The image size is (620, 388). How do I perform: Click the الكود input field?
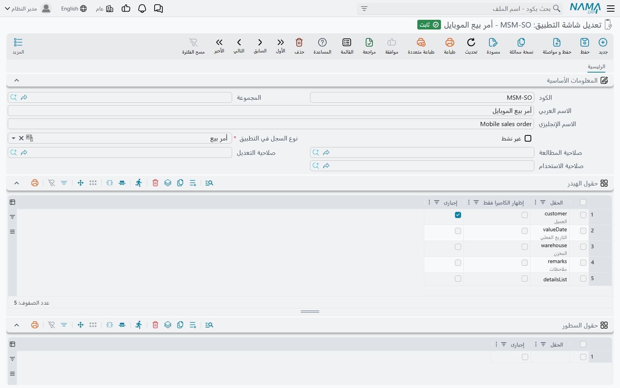422,97
